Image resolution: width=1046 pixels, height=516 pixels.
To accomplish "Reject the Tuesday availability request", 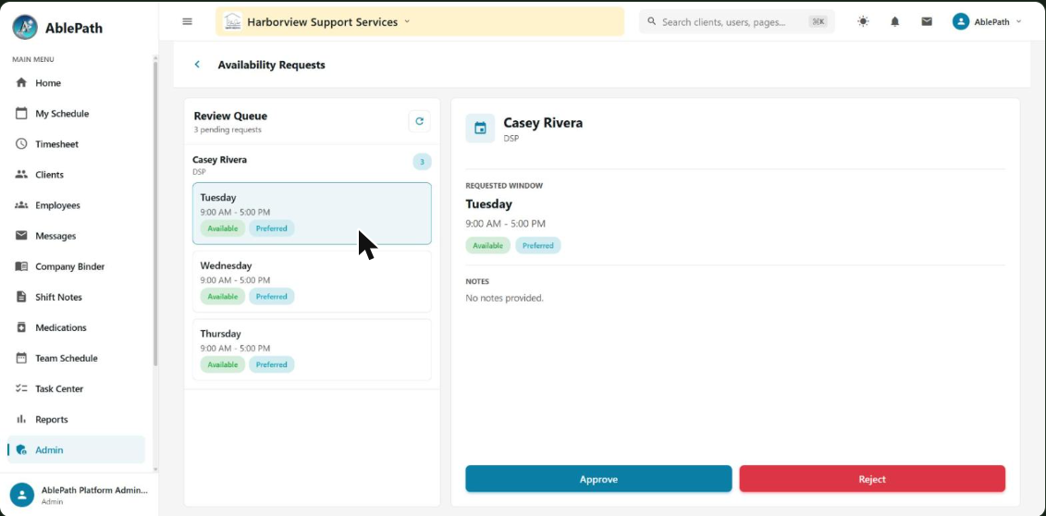I will [872, 479].
